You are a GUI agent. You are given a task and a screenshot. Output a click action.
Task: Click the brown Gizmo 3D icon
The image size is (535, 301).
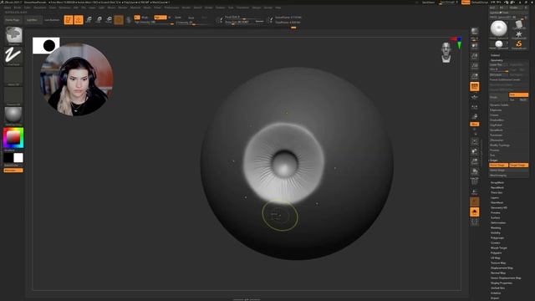[x=119, y=20]
